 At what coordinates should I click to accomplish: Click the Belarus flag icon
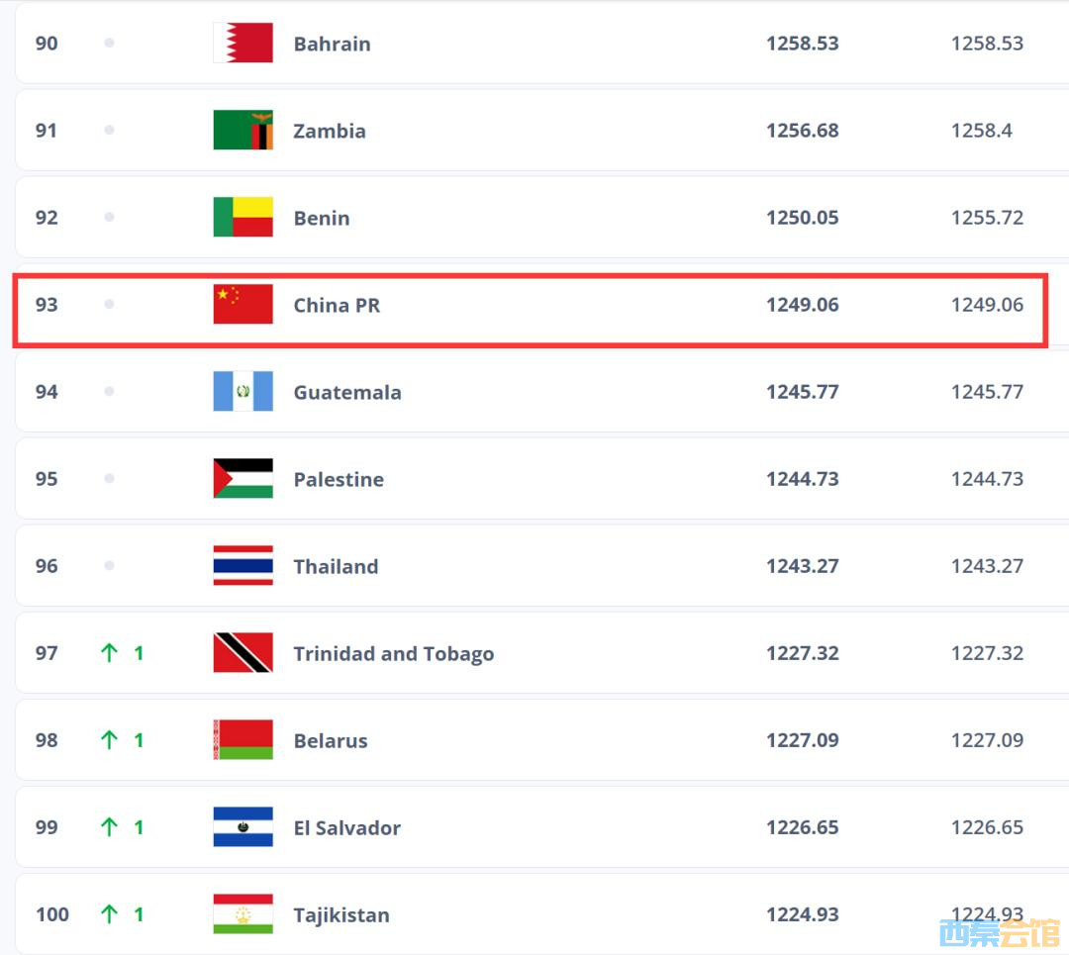tap(243, 740)
